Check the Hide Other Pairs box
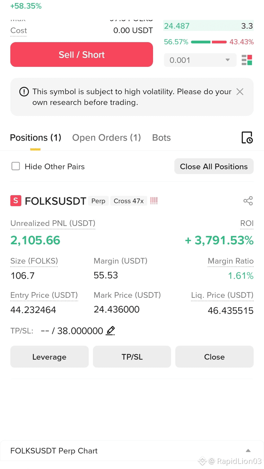This screenshot has height=469, width=264. pyautogui.click(x=16, y=166)
